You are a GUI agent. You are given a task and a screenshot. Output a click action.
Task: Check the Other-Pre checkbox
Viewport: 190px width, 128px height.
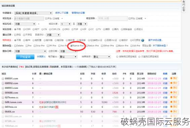pyautogui.click(x=102, y=46)
